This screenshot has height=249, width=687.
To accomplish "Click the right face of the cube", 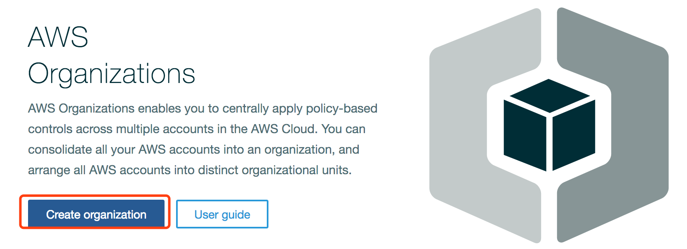I will (x=574, y=135).
